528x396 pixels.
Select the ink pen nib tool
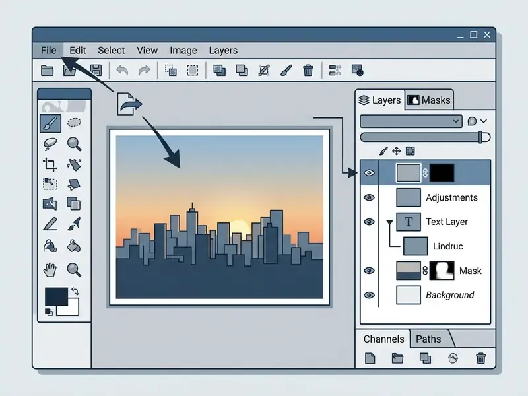coord(74,224)
